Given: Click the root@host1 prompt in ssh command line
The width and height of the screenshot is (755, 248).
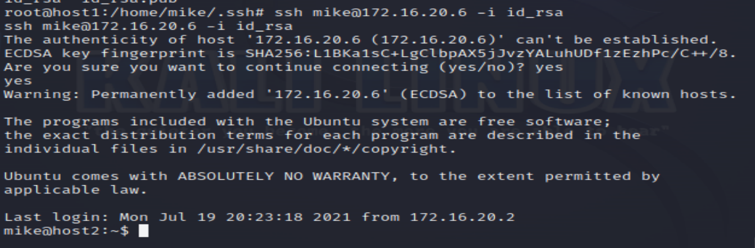Looking at the screenshot, I should click(x=134, y=12).
